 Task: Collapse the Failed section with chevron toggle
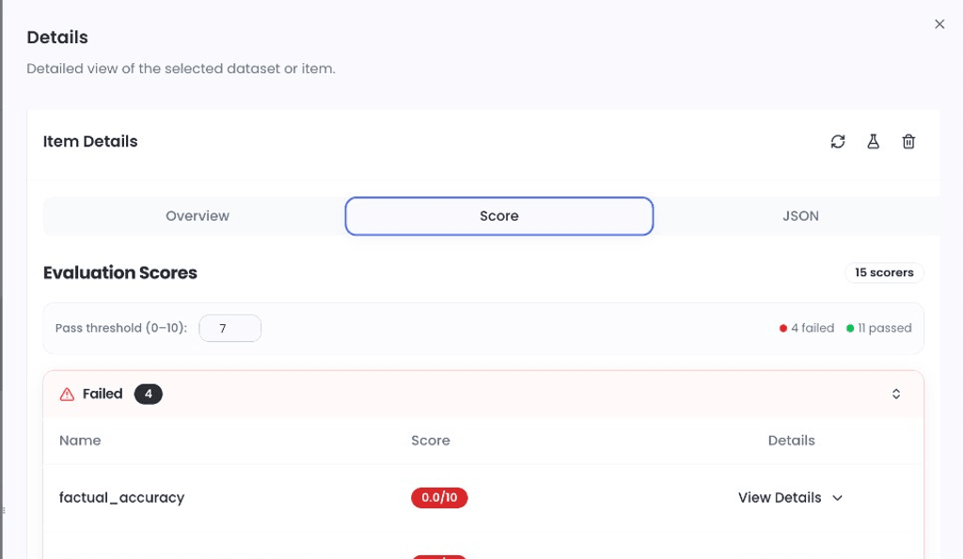point(896,394)
